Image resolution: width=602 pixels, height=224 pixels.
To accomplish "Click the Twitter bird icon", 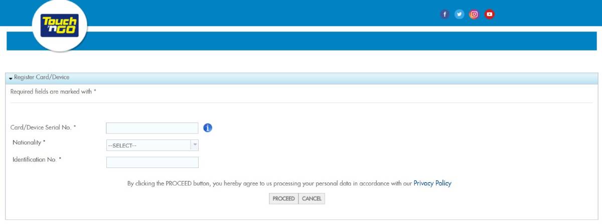I will 459,14.
